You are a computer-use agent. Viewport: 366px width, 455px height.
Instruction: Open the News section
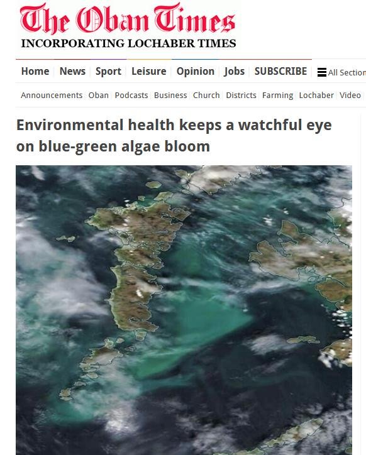(x=72, y=72)
